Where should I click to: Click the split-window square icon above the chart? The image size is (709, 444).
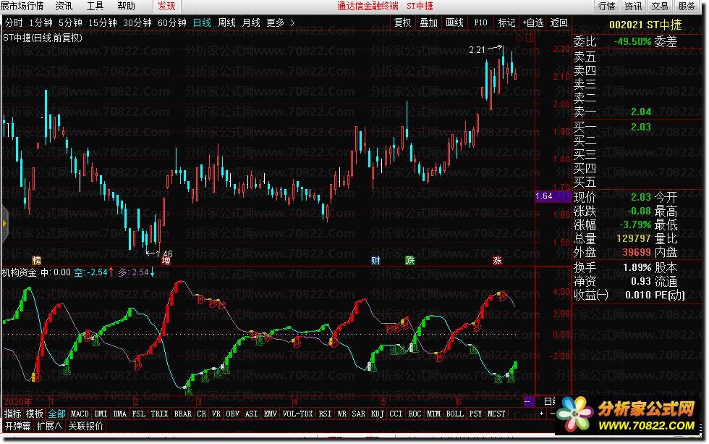(530, 38)
